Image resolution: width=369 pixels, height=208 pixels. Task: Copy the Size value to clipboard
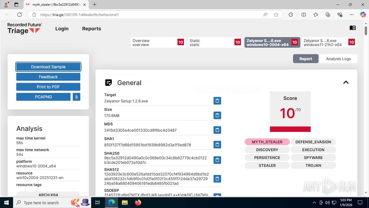(217, 115)
